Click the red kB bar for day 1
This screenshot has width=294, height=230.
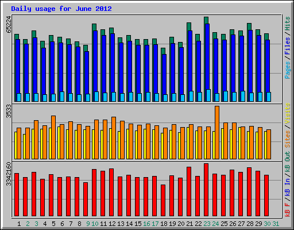(x=17, y=194)
